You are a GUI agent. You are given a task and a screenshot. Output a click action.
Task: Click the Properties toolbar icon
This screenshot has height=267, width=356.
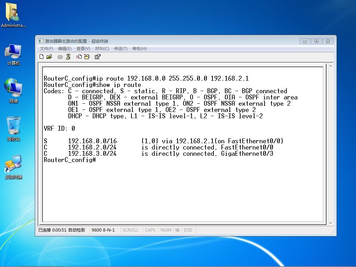97,57
